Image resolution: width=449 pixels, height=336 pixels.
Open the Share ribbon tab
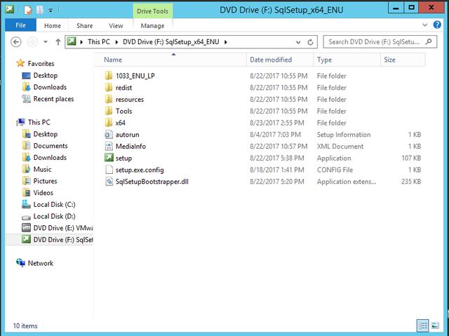click(84, 26)
